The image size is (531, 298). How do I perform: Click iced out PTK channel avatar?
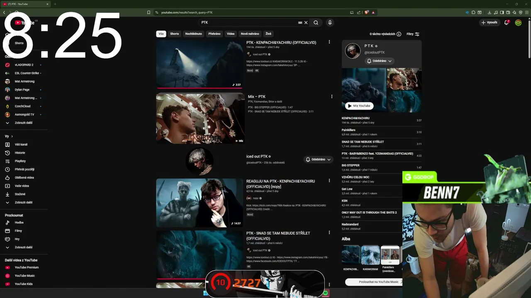tap(200, 161)
